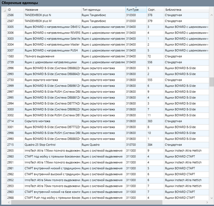Image resolution: width=214 pixels, height=206 pixels.
Task: Select row with Система DB7772Zr
Action: point(105,127)
